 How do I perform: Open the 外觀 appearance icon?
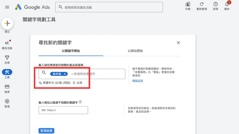[188, 6]
